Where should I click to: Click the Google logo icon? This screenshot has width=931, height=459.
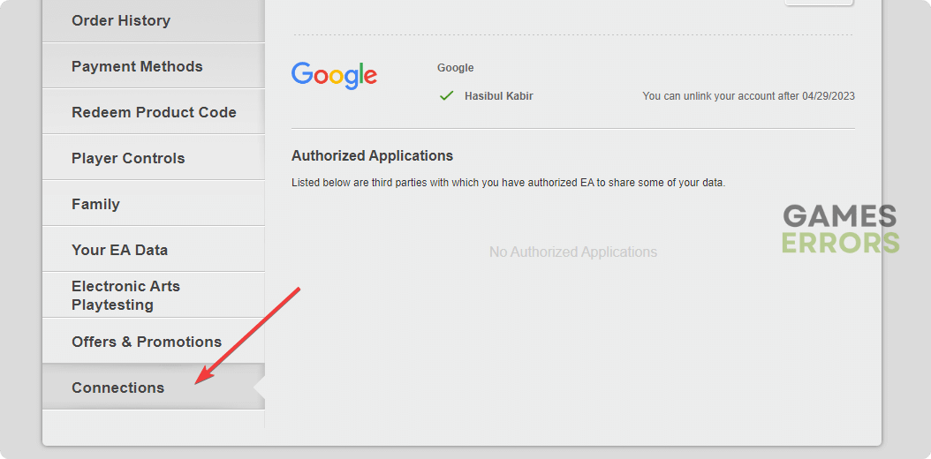(334, 76)
